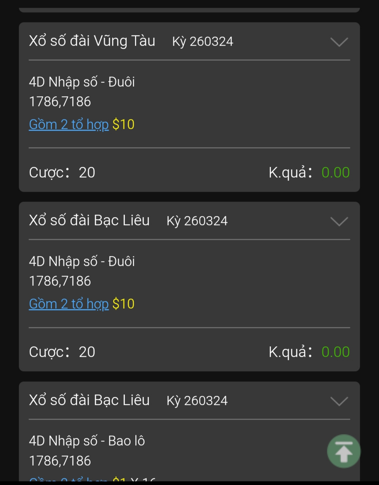This screenshot has height=485, width=379.
Task: Tap the yellow $10 amount in Vũng Tàu card
Action: point(124,124)
